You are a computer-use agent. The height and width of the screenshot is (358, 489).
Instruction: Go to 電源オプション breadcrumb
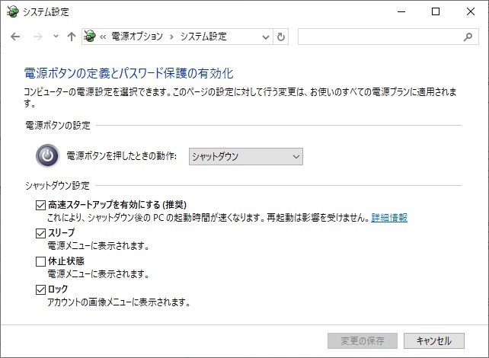click(136, 37)
